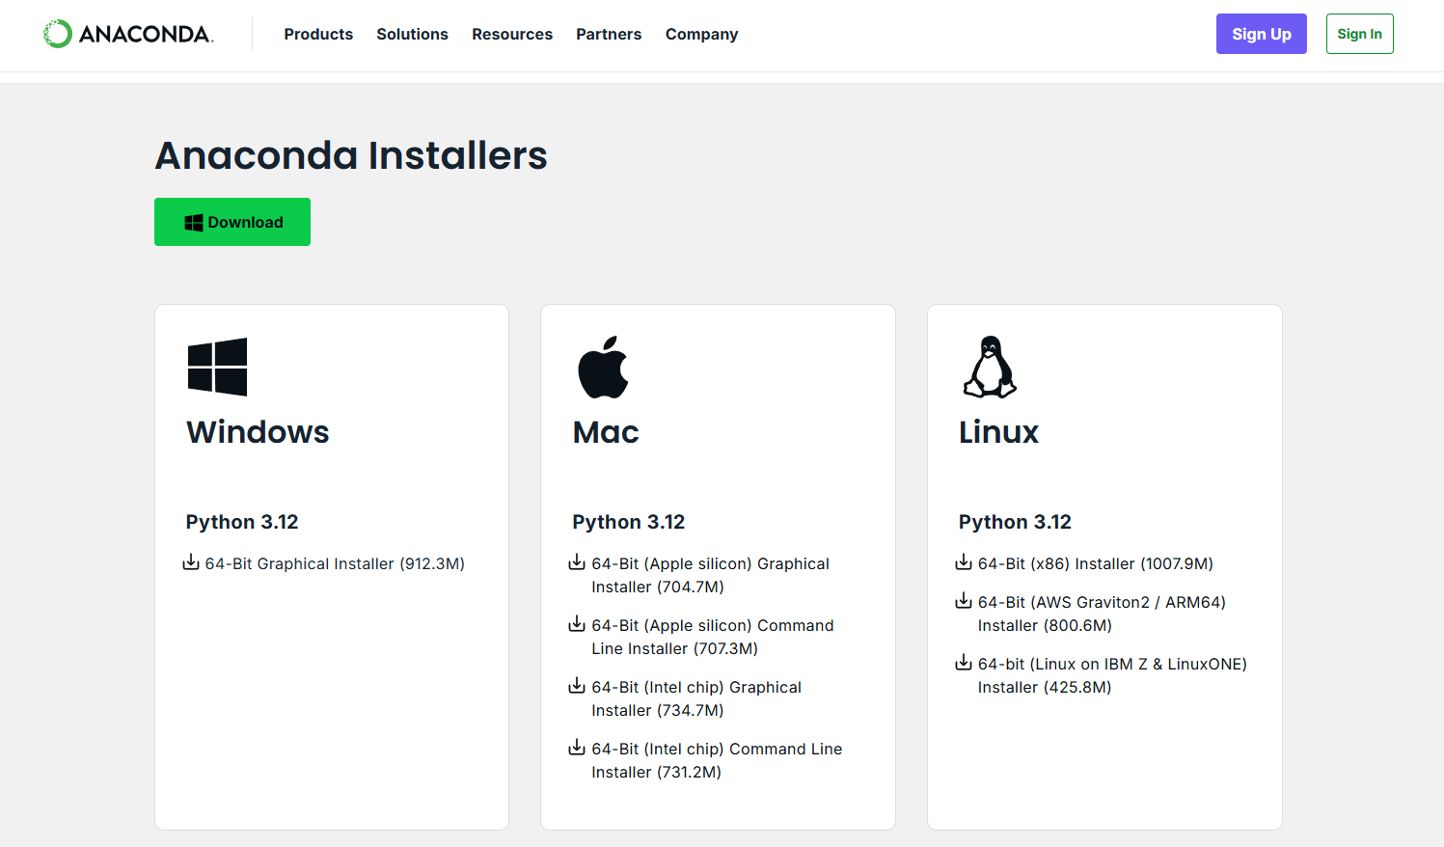The image size is (1444, 847).
Task: Click download icon beside Intel chip Command Line Installer
Action: pos(577,748)
